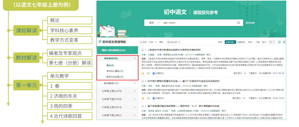Tick the 全选 checkbox
The image size is (299, 127).
(x=141, y=42)
